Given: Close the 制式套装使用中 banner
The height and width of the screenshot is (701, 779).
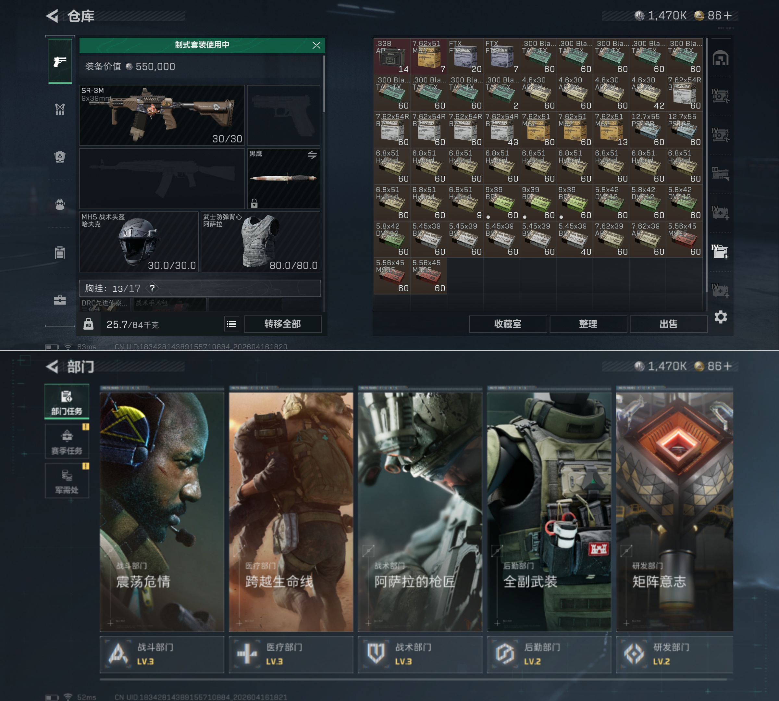Looking at the screenshot, I should tap(316, 45).
